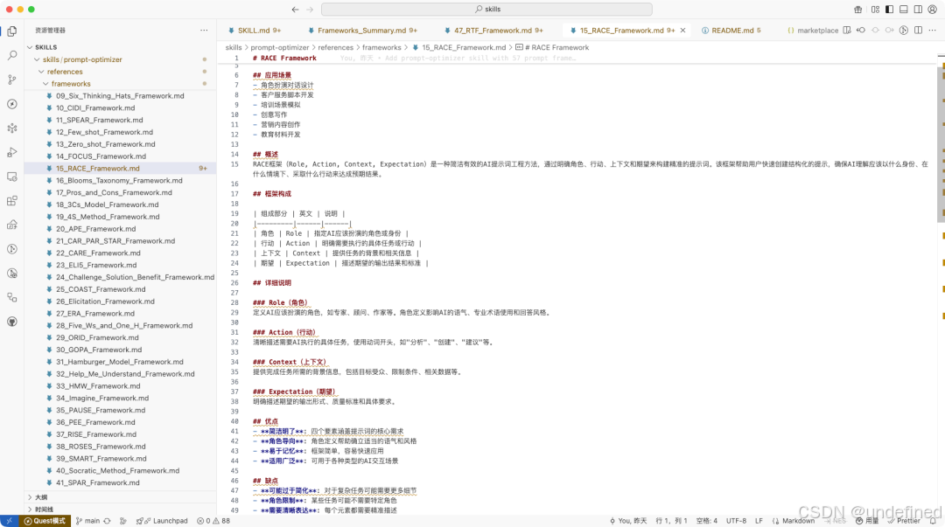
Task: Switch to the 47_RTF_Framework.md tab
Action: [x=493, y=30]
